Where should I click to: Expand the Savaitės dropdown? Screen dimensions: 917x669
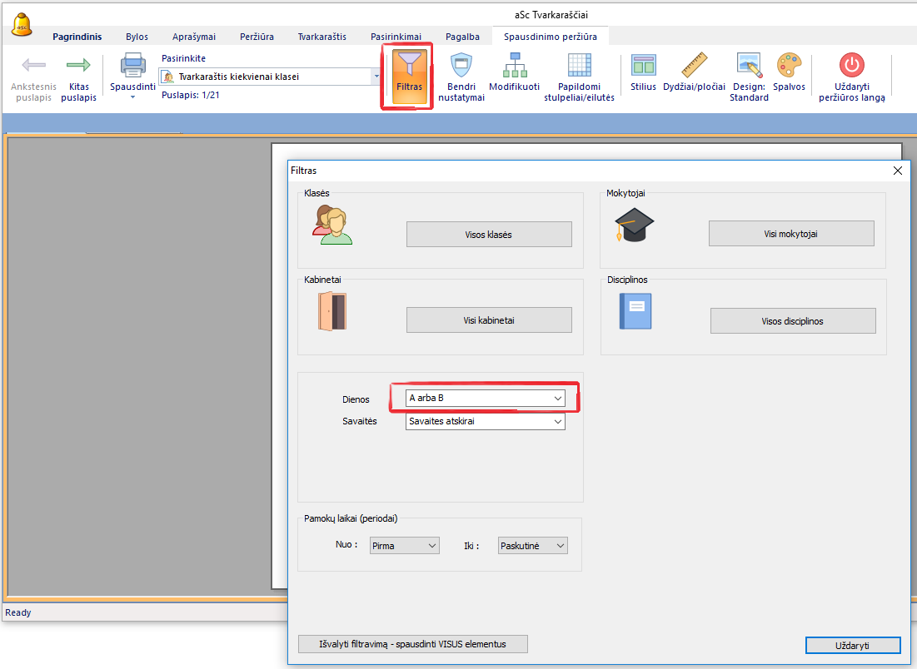(x=558, y=422)
